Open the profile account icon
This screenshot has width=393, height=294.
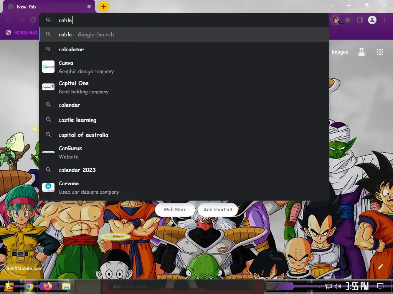pos(372,20)
